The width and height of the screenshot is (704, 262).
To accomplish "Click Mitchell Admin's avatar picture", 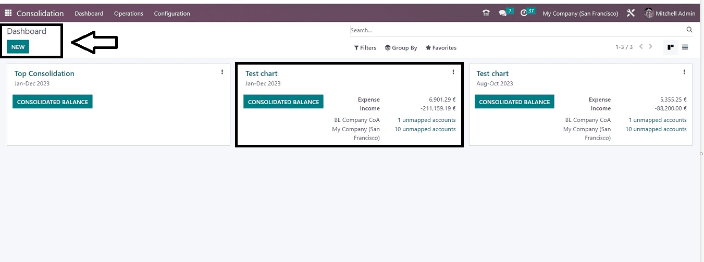I will [649, 13].
